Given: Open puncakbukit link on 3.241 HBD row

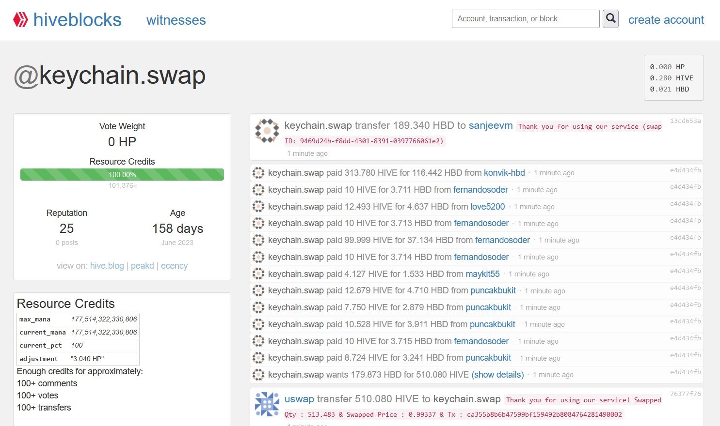Looking at the screenshot, I should click(488, 358).
